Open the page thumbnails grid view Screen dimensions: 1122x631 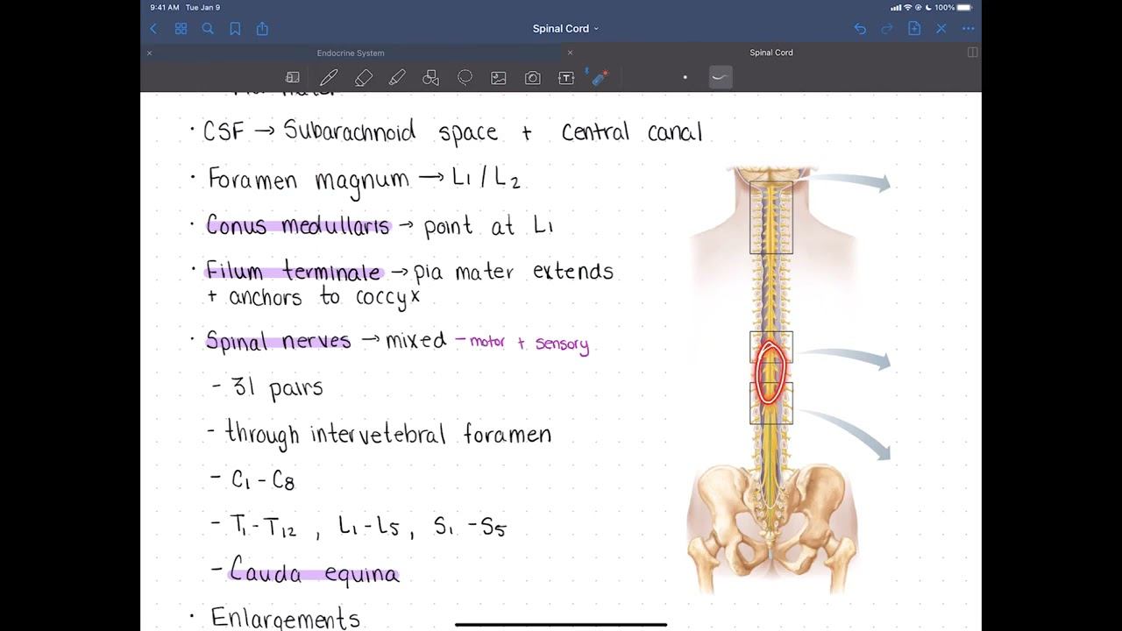[x=181, y=29]
